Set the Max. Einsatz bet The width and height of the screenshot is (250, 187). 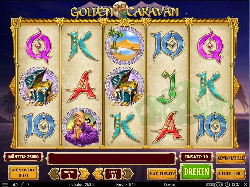[162, 174]
